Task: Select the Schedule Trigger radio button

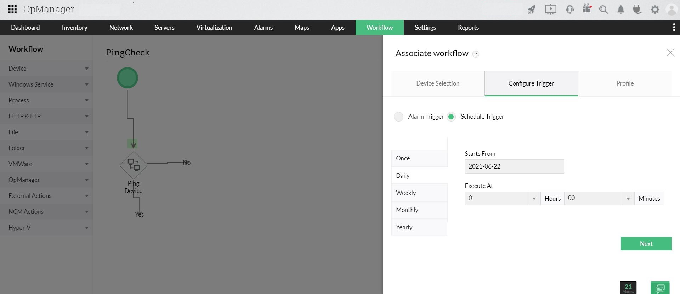Action: click(x=451, y=117)
